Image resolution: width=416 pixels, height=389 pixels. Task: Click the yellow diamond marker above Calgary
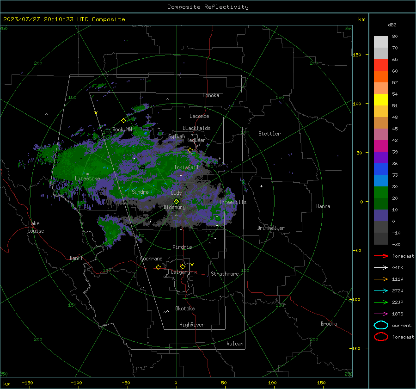183,266
